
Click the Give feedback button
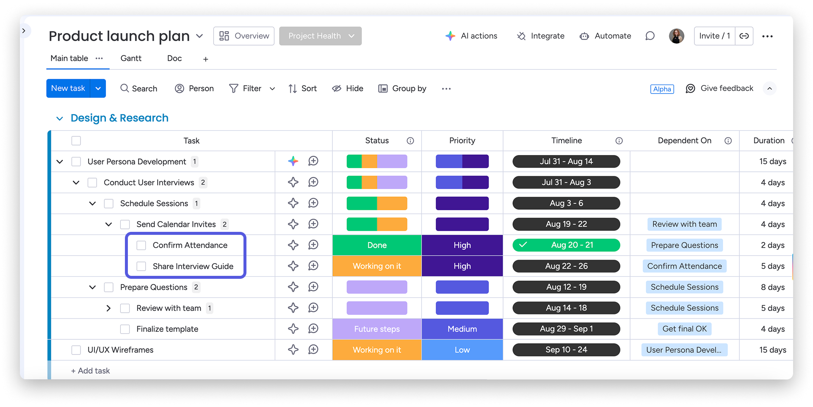click(720, 88)
